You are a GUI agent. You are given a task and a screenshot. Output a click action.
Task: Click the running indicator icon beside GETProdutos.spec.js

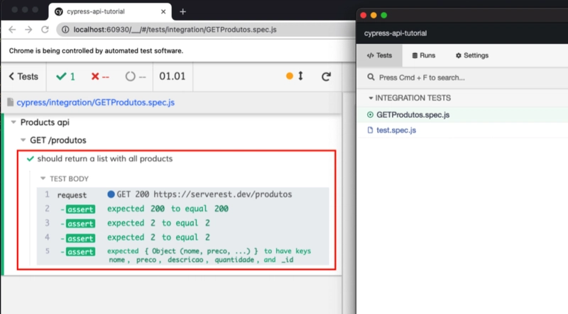pos(370,115)
